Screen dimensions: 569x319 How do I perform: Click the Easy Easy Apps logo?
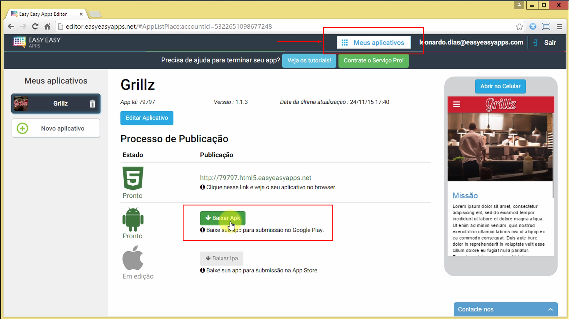click(36, 42)
